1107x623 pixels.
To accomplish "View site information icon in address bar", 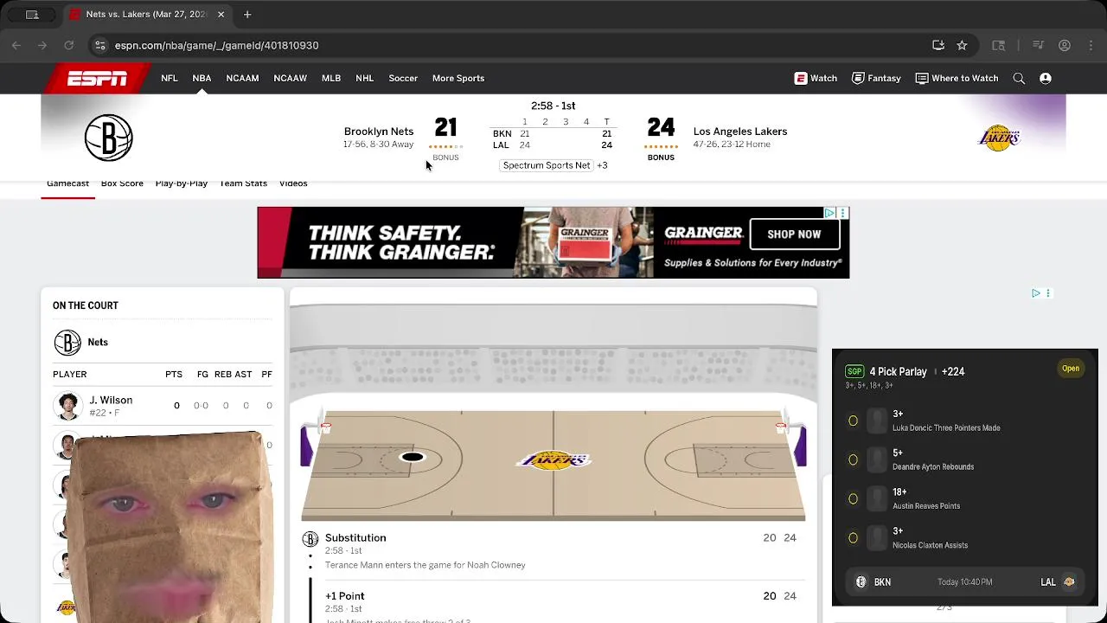I will pyautogui.click(x=99, y=45).
